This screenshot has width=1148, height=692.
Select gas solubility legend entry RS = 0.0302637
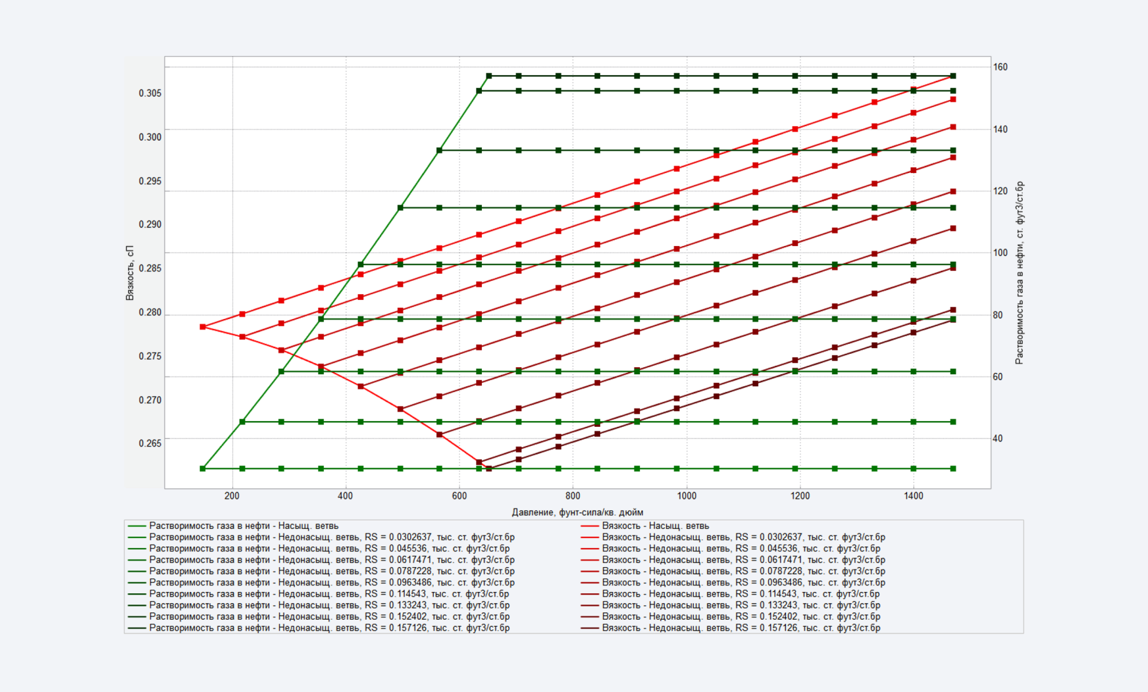coord(321,537)
